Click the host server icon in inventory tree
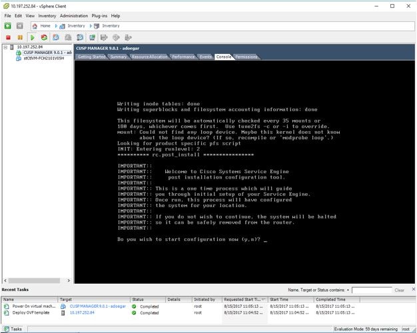The width and height of the screenshot is (417, 333). pyautogui.click(x=11, y=47)
